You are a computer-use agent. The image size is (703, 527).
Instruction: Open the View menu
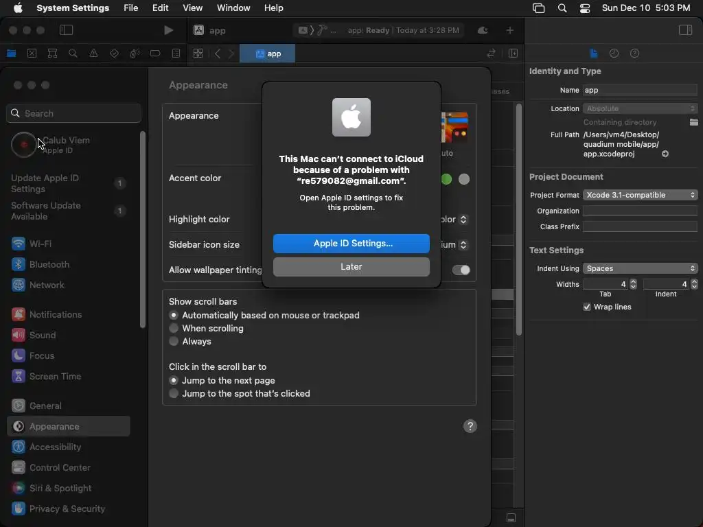click(192, 8)
